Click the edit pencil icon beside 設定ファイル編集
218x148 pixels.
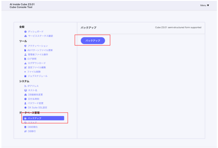(25, 67)
